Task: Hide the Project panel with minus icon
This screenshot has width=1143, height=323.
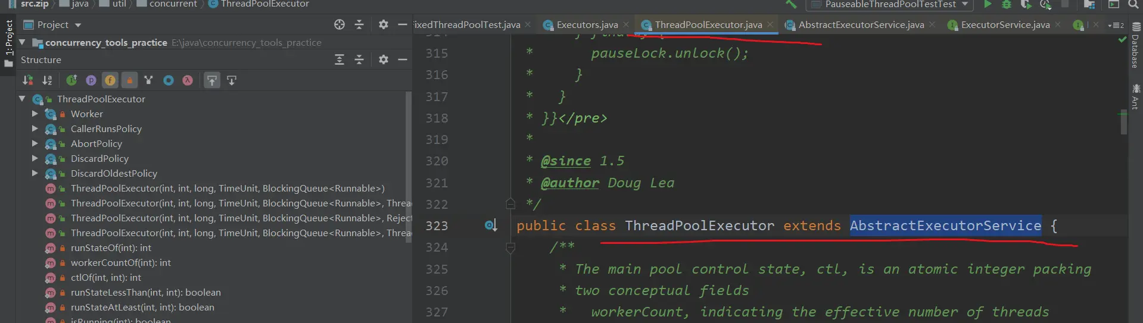Action: coord(403,24)
